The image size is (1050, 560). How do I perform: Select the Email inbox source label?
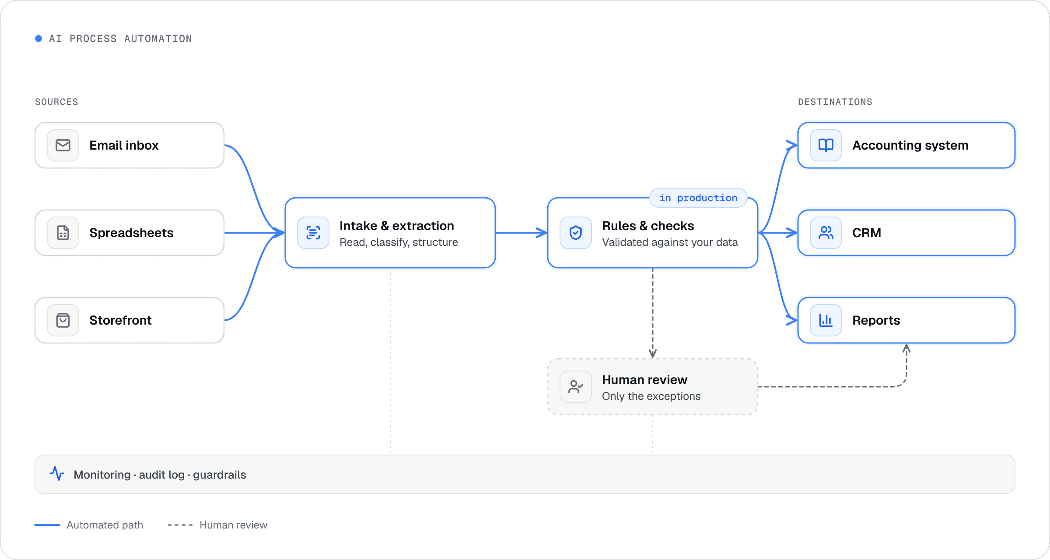click(x=124, y=145)
